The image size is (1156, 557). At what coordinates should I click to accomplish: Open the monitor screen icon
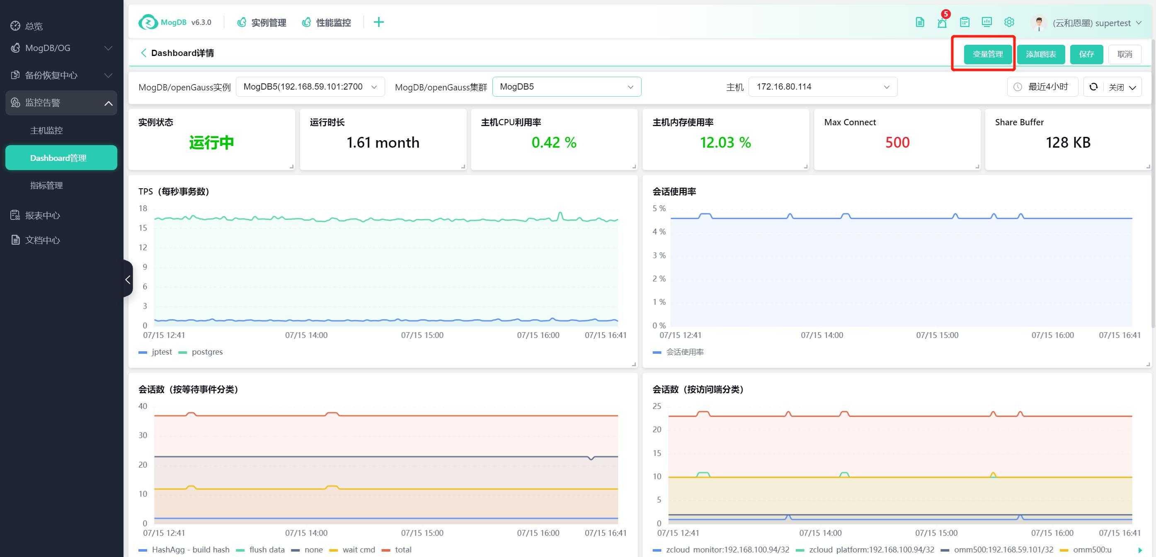987,22
